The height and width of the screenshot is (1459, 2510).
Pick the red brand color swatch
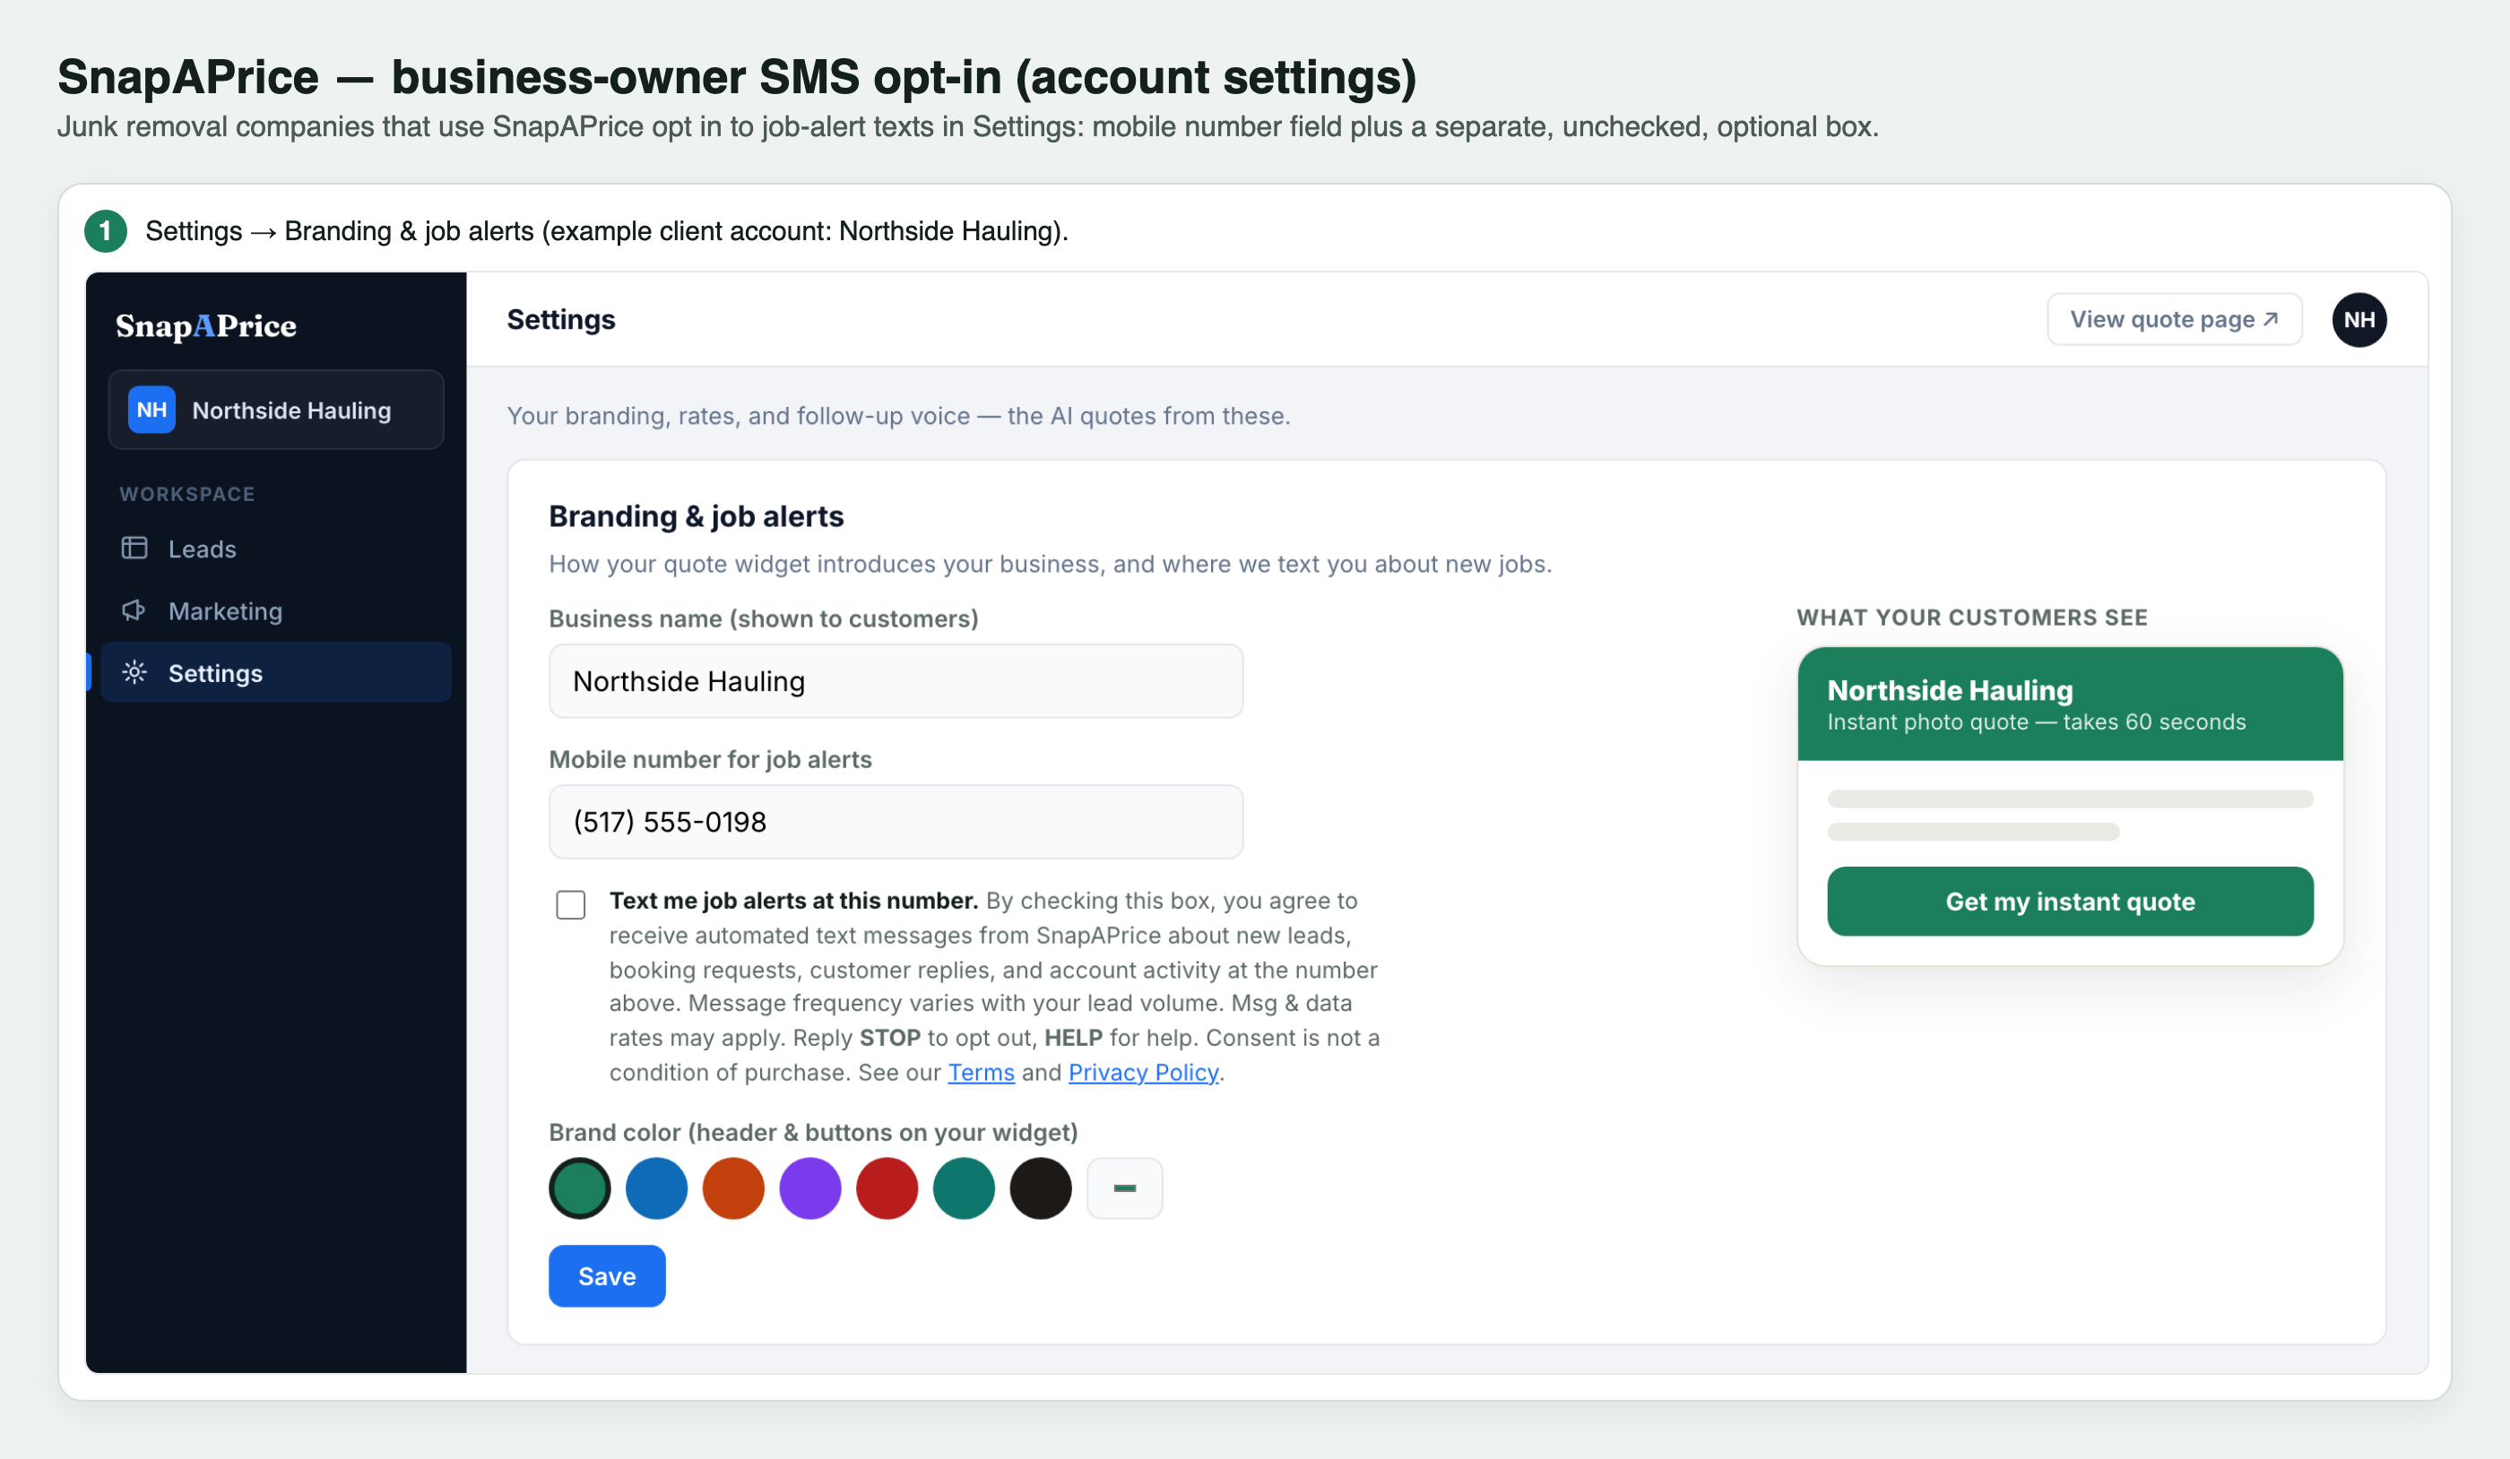pos(887,1188)
